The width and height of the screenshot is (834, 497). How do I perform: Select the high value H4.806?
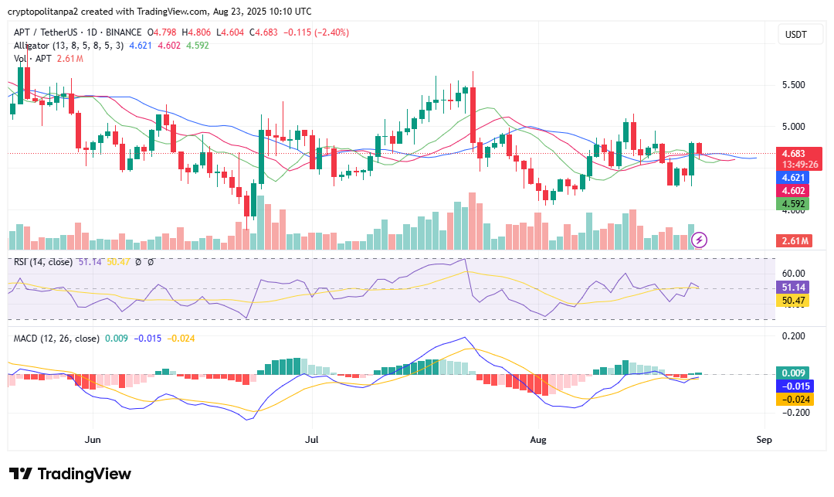click(195, 32)
